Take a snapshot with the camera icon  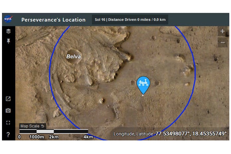point(8,111)
